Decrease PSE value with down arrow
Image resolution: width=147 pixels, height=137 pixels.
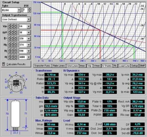click(29, 11)
